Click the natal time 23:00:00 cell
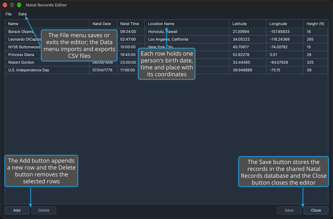Screen dimensions: 333x219 coord(131,62)
